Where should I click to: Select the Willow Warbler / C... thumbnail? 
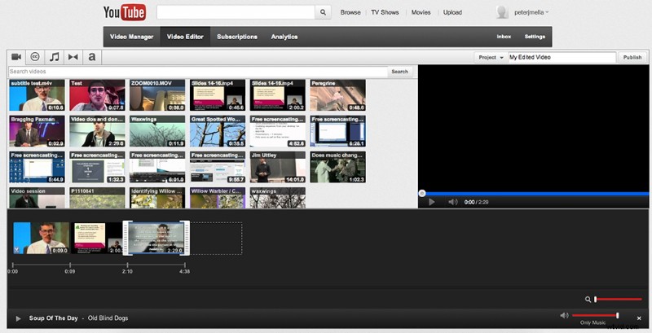(x=218, y=198)
